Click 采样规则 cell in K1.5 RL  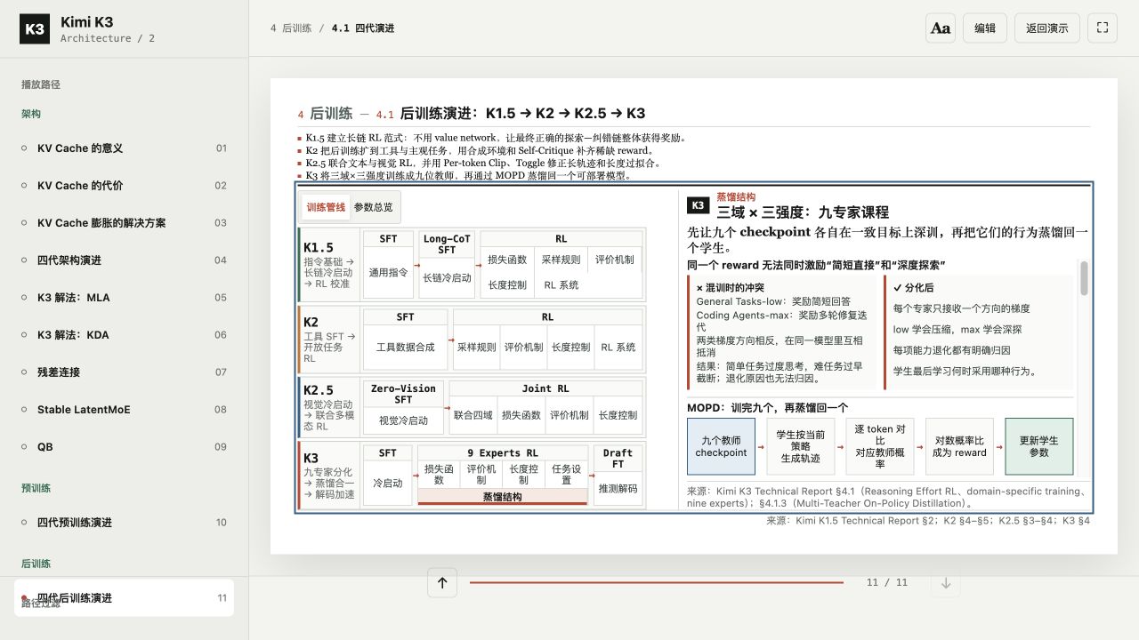561,260
